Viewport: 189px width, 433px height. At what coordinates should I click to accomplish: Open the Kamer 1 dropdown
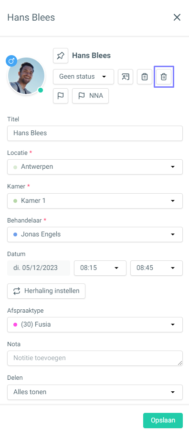pos(95,201)
